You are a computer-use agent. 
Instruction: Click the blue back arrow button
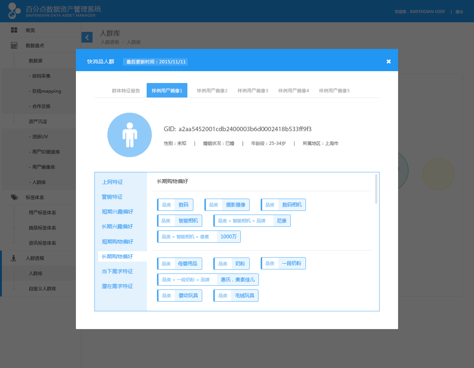tap(87, 37)
